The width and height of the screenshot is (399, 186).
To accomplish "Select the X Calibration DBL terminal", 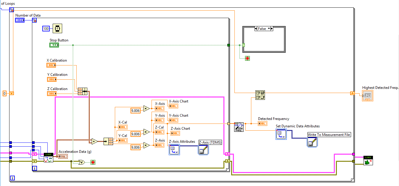I will point(51,65).
